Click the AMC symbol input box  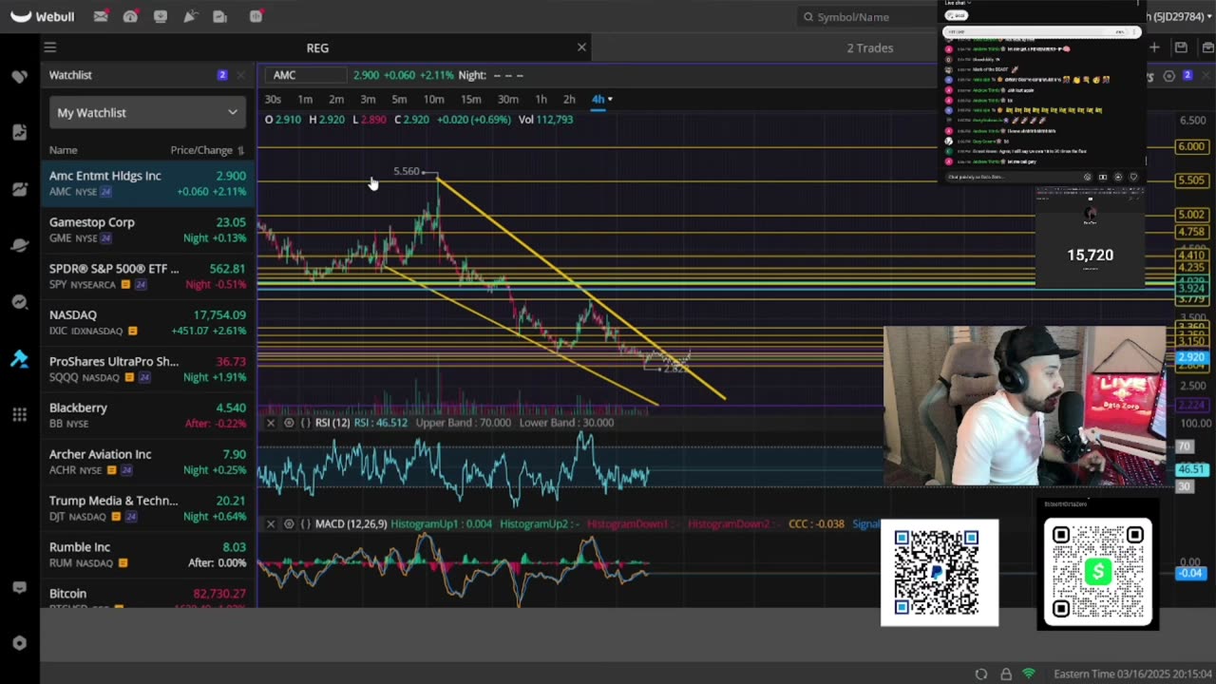tap(306, 75)
